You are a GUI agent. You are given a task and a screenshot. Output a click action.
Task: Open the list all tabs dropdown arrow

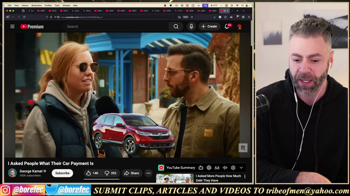tap(243, 11)
